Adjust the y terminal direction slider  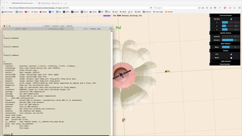click(228, 26)
